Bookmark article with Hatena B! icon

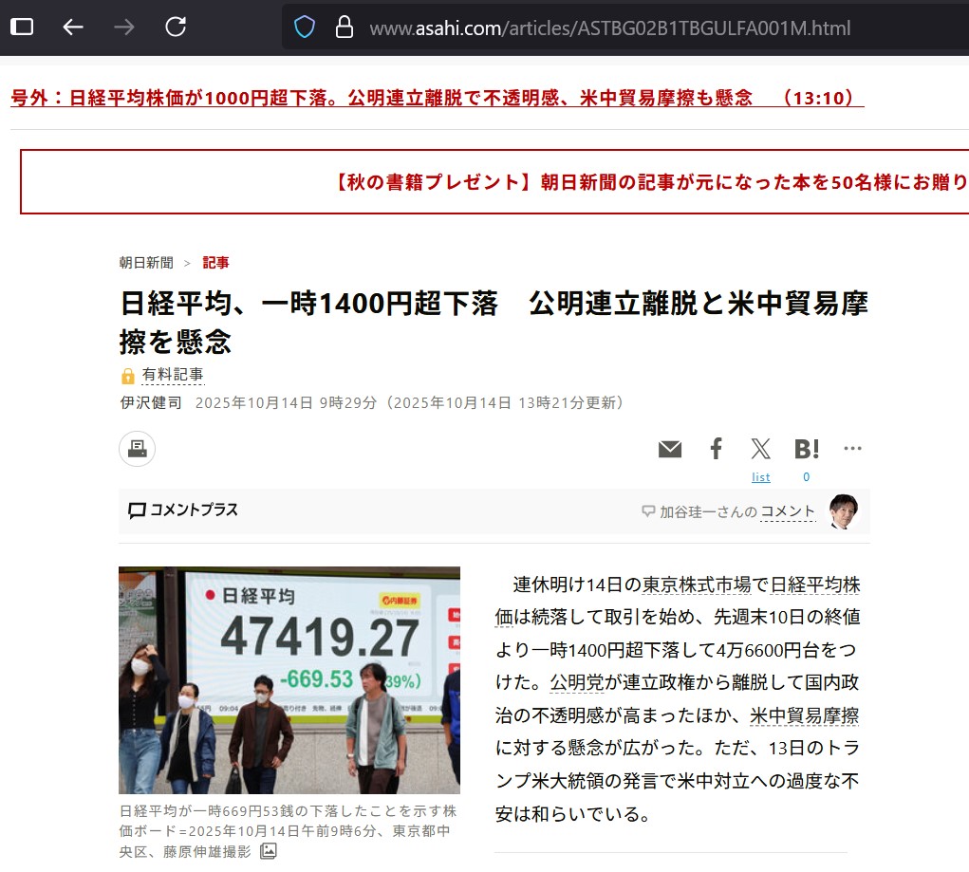[807, 449]
